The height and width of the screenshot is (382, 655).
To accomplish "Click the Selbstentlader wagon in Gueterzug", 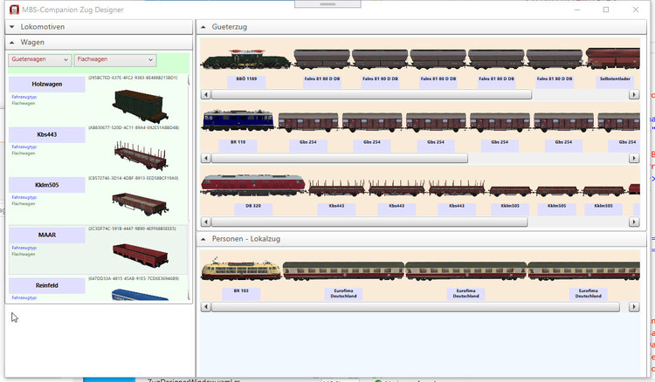I will [616, 59].
